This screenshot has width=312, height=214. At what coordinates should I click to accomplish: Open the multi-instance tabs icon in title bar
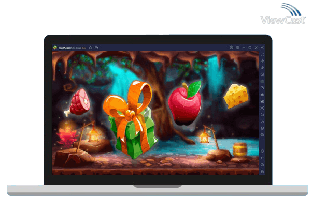[x=97, y=48]
